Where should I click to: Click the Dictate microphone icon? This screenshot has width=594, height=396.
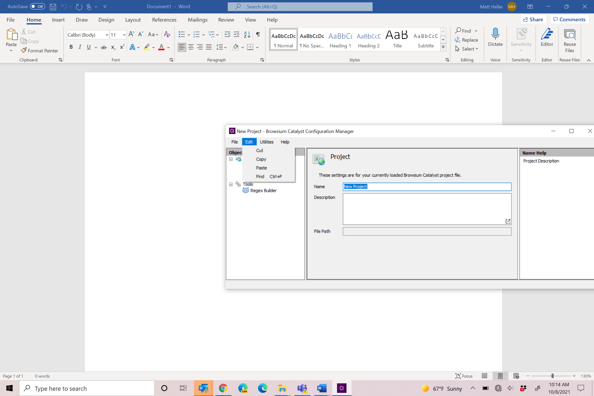(x=495, y=34)
